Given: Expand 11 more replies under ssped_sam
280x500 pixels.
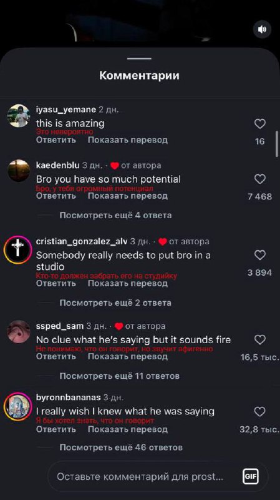Looking at the screenshot, I should pos(119,376).
